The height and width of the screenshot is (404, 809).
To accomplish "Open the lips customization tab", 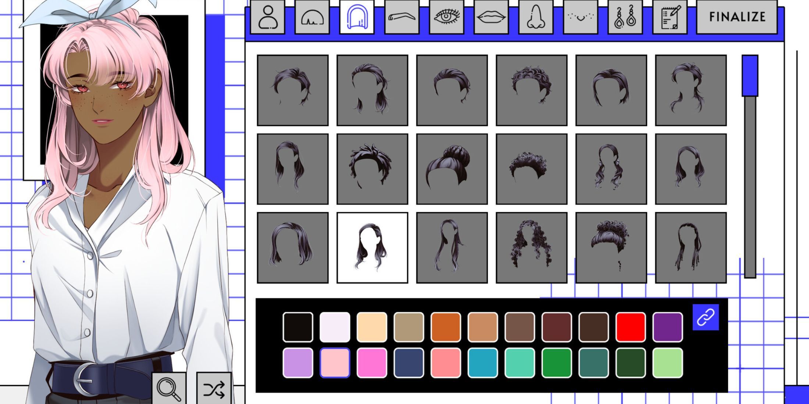I will pos(491,17).
